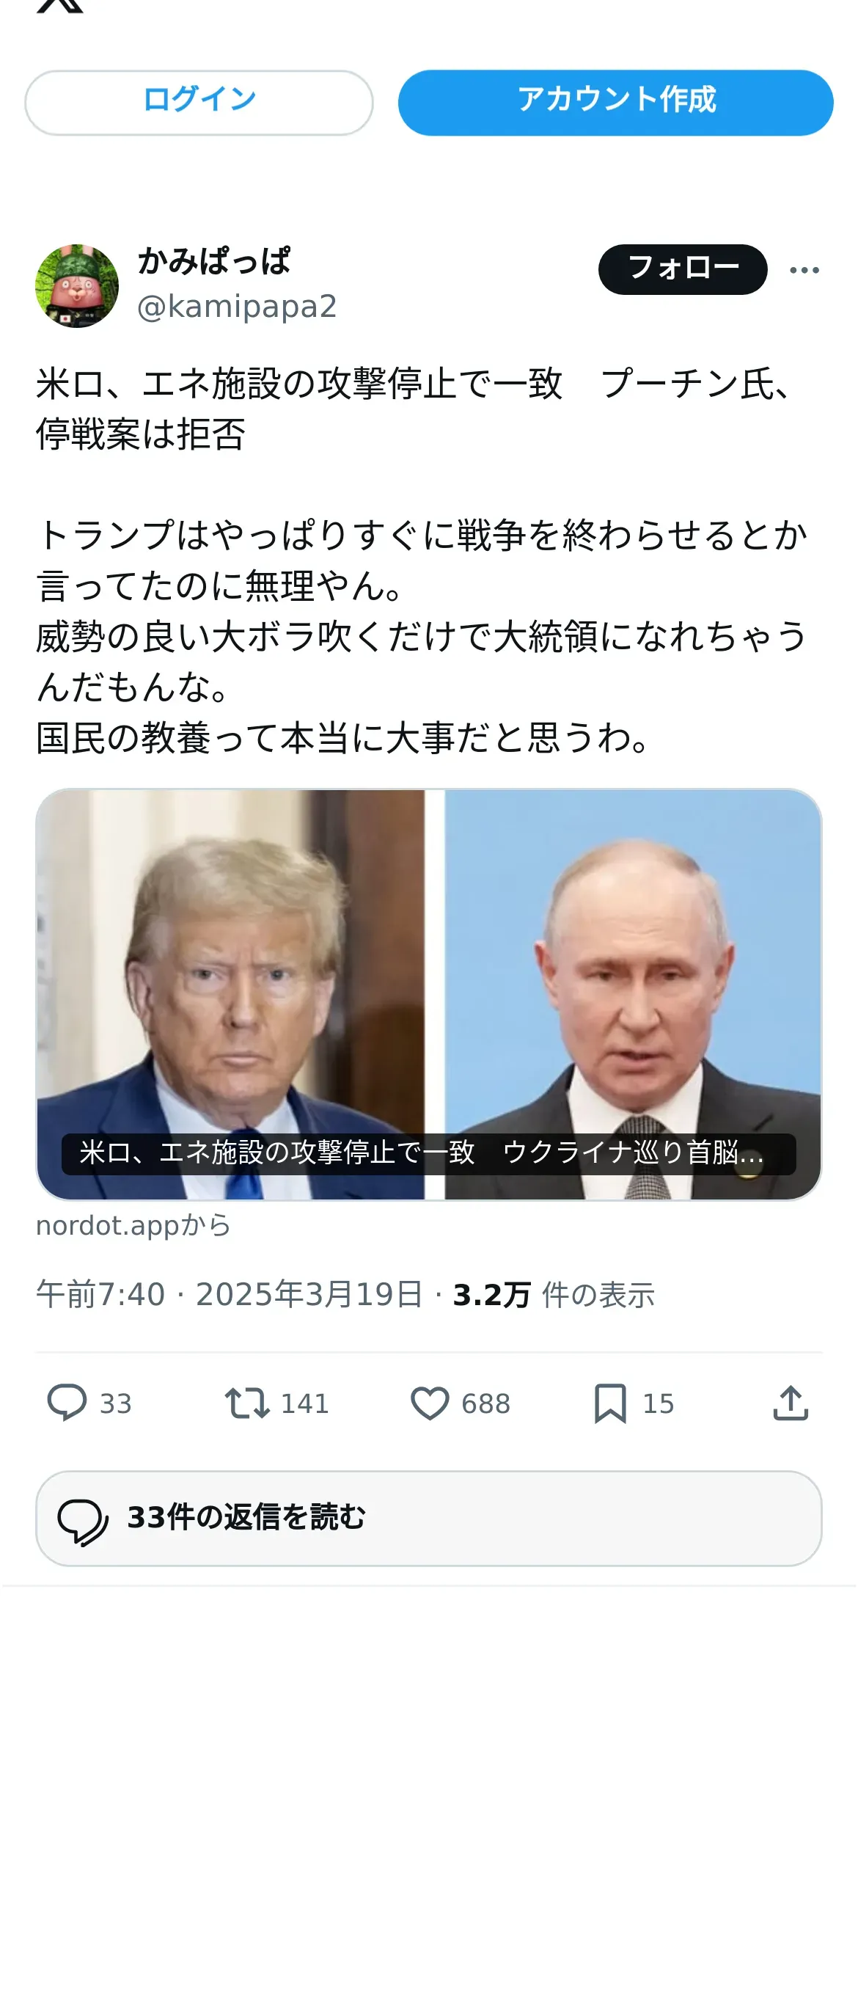Screen dimensions: 858x2005
Task: Like the post with heart icon
Action: coord(430,1403)
